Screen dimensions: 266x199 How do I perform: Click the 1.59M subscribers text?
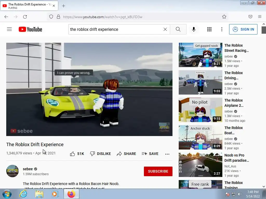36,174
